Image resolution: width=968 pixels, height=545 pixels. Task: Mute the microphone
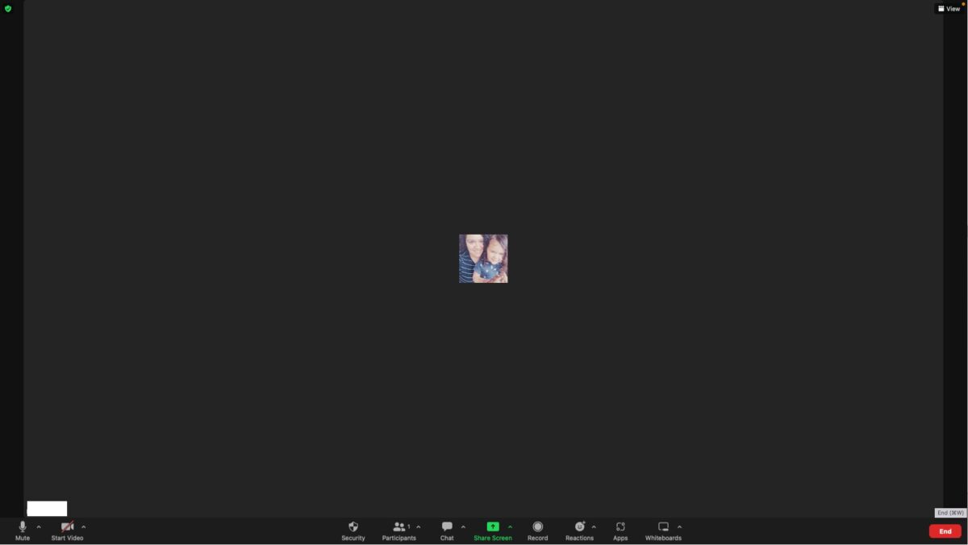click(23, 530)
